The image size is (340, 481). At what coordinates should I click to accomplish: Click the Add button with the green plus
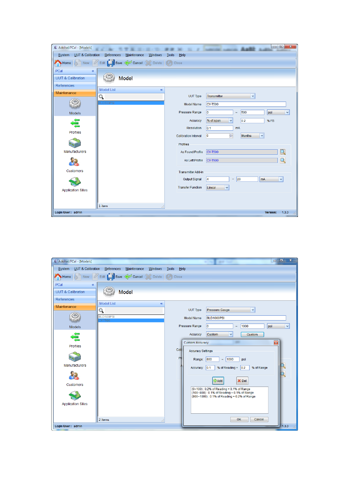(x=218, y=381)
